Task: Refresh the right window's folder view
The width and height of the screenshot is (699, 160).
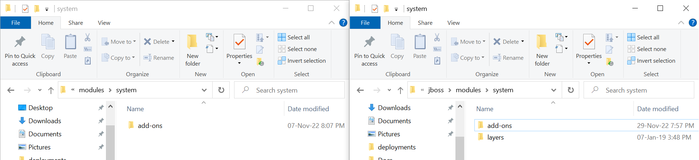Action: [570, 90]
